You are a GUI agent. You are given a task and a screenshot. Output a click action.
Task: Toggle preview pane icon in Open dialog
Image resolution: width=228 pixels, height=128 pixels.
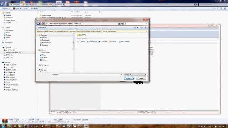tap(141, 28)
